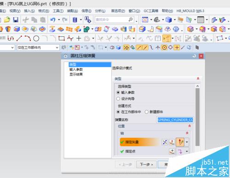
Task: Select the Studio Spline tool
Action: [x=70, y=38]
